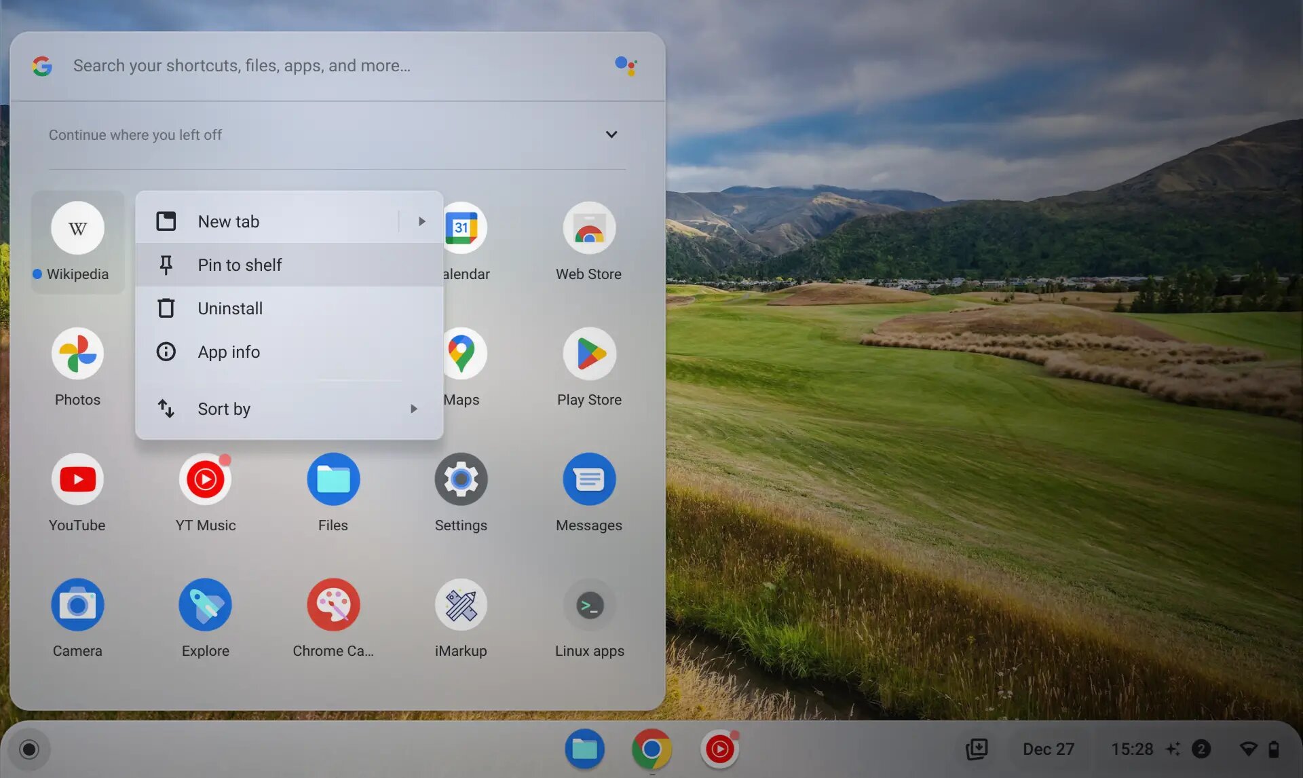
Task: Open the Messages app
Action: click(589, 480)
